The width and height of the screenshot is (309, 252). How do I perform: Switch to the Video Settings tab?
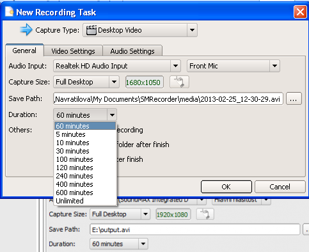click(73, 51)
